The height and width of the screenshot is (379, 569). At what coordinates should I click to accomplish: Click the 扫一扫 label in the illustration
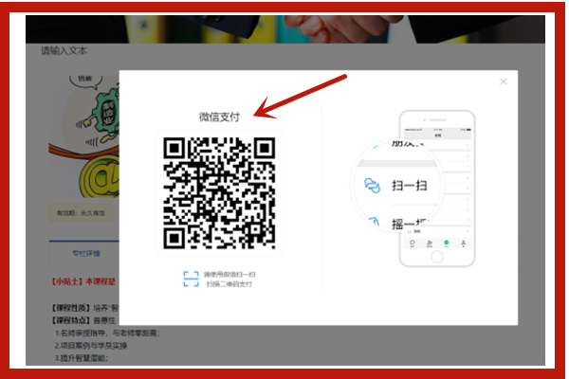click(x=410, y=186)
